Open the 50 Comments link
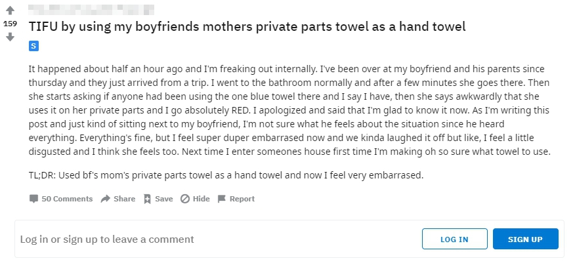The image size is (575, 269). [67, 199]
